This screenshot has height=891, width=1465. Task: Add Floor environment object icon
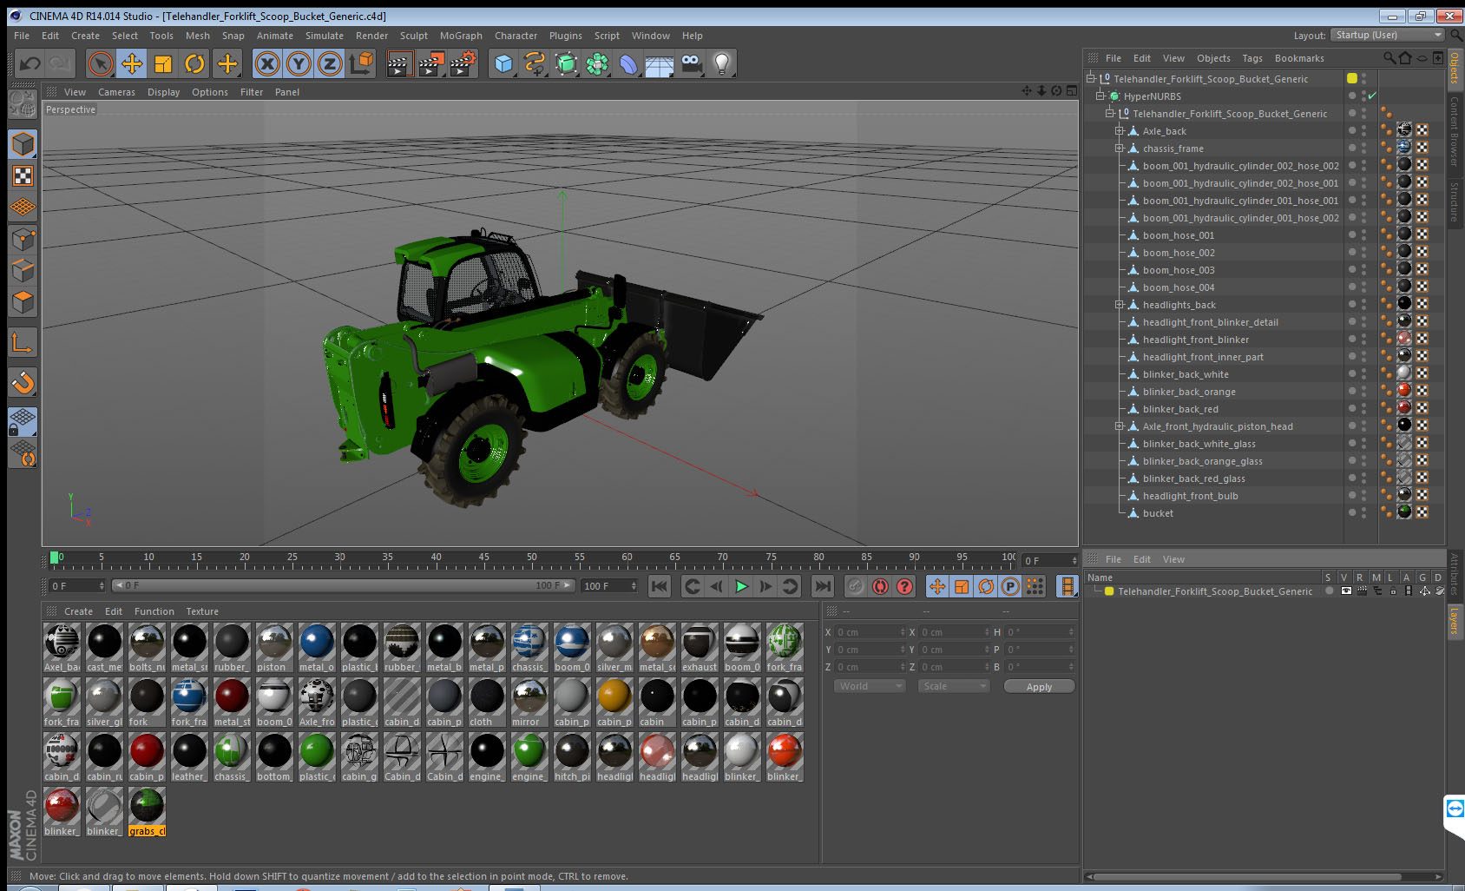coord(660,63)
